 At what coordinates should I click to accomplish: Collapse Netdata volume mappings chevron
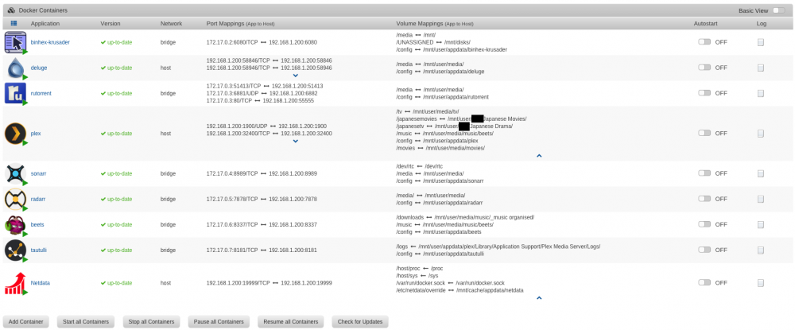click(539, 298)
